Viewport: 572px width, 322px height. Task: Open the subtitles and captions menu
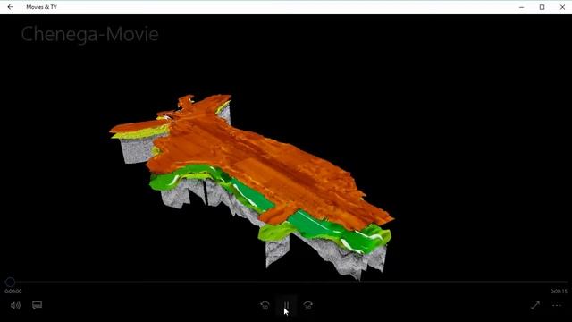pyautogui.click(x=37, y=305)
